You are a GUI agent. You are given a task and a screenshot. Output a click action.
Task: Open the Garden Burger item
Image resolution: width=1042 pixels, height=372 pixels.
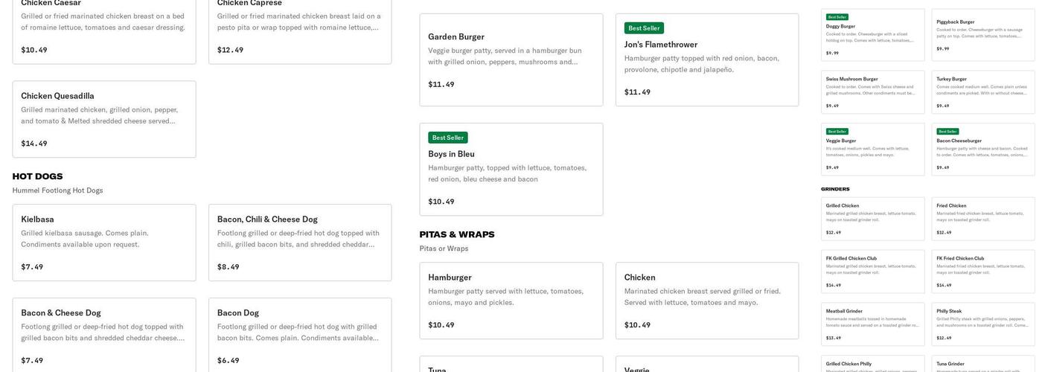511,60
